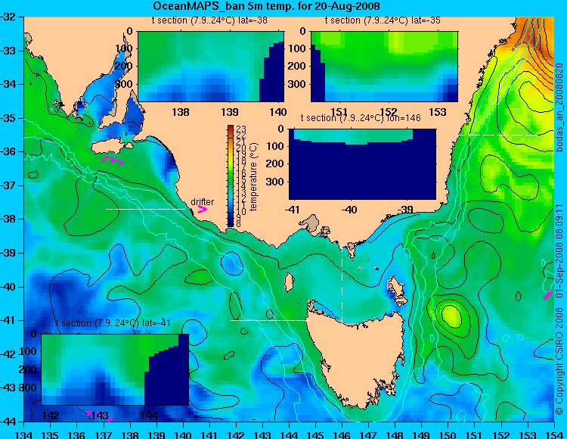Image resolution: width=567 pixels, height=439 pixels.
Task: Open the lat=-38 temperature section inset plot
Action: click(211, 67)
